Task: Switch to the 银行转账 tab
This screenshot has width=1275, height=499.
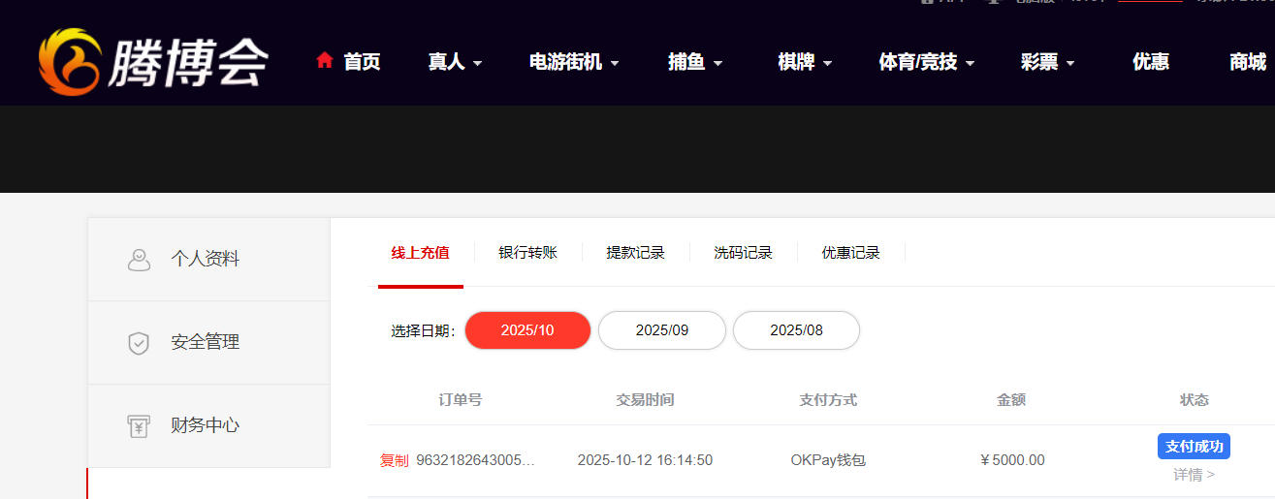Action: [x=527, y=253]
